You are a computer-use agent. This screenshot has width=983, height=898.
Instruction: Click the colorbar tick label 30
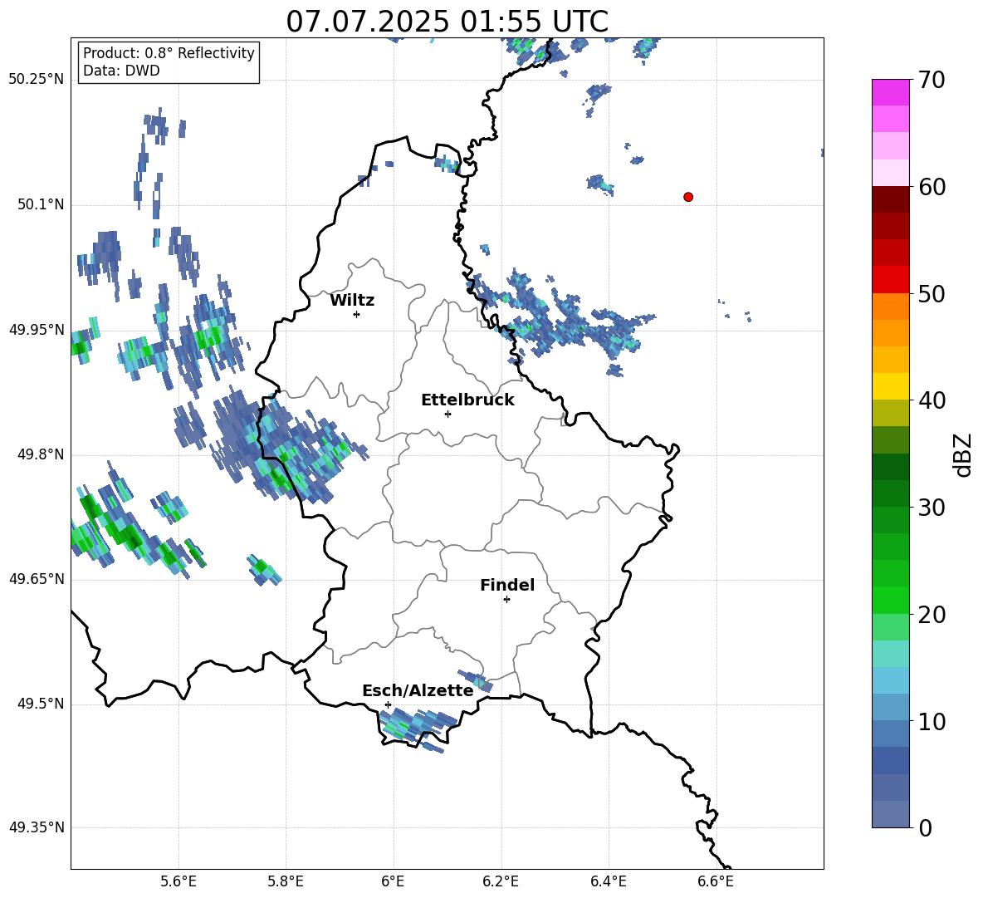(x=932, y=508)
